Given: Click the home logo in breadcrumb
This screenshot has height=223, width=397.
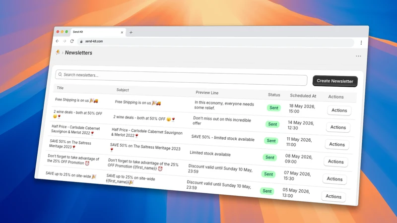Looking at the screenshot, I should [x=58, y=52].
